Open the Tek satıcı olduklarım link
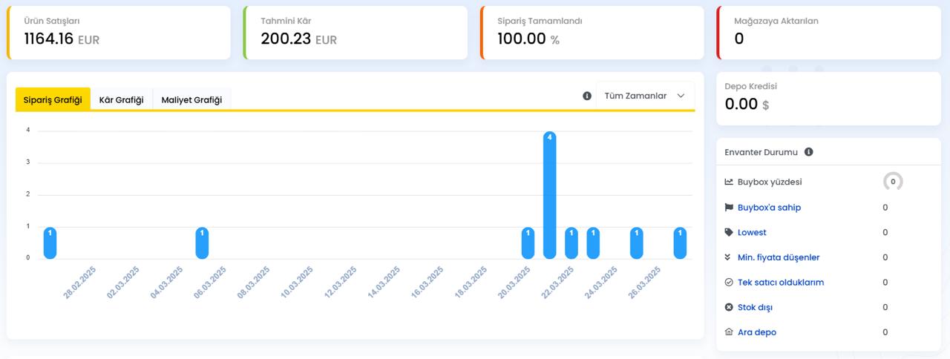 coord(781,283)
